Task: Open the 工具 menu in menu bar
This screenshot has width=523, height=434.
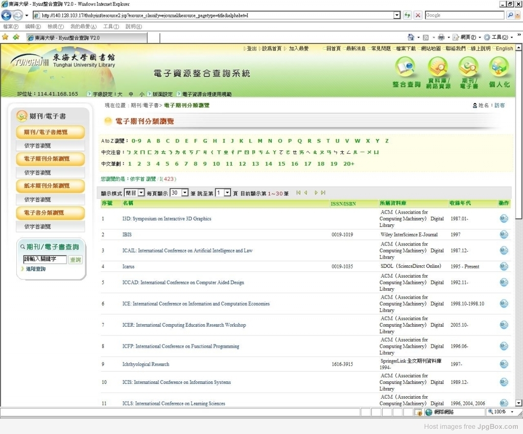Action: [110, 27]
